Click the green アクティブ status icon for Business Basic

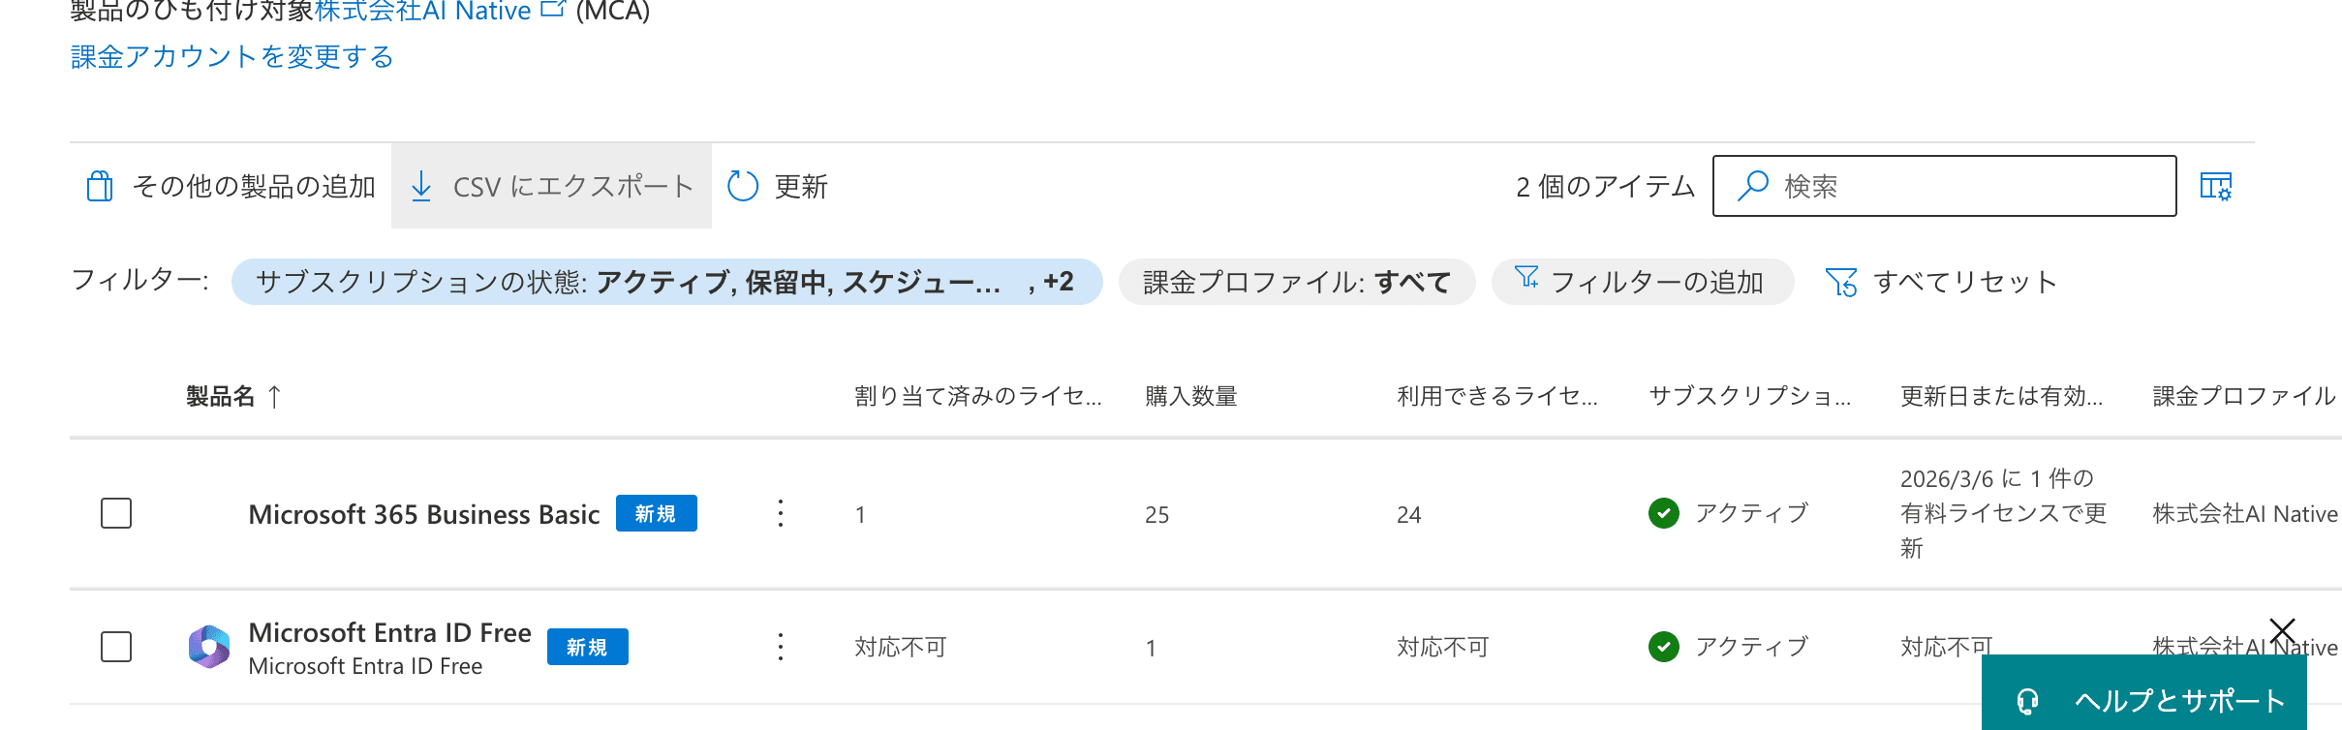[1664, 514]
